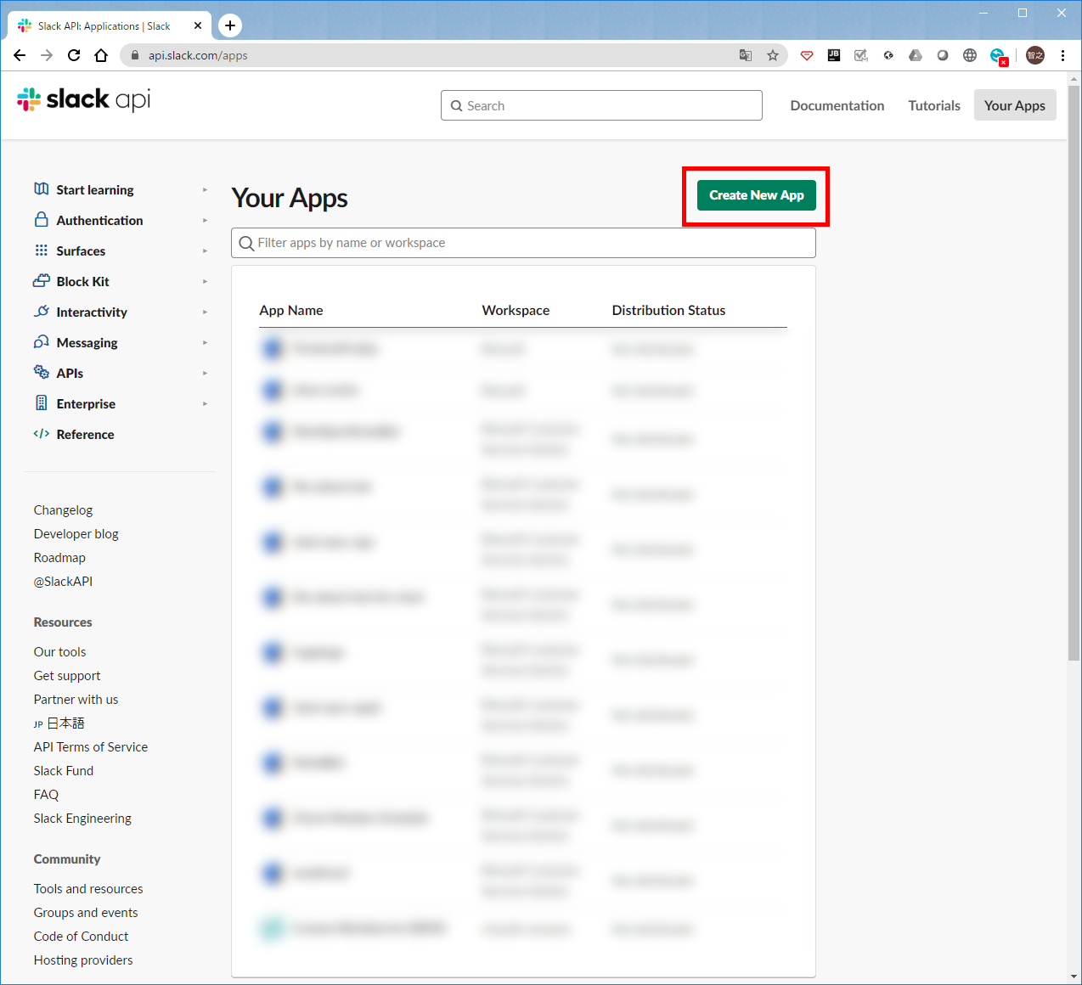Click the Block Kit icon
This screenshot has height=985, width=1082.
pyautogui.click(x=41, y=280)
